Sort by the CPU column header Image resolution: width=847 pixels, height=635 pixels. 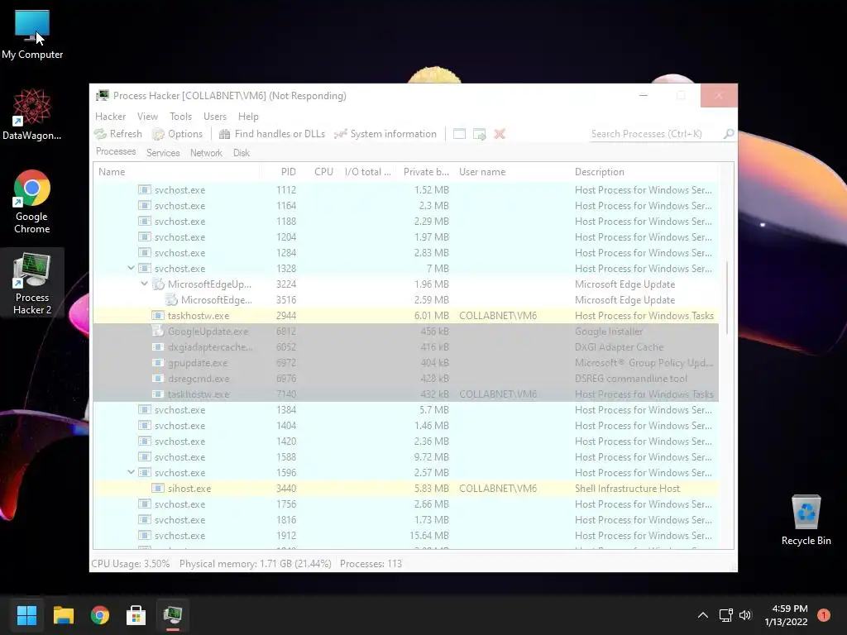coord(319,172)
